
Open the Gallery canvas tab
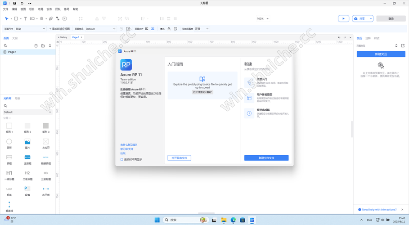click(63, 37)
